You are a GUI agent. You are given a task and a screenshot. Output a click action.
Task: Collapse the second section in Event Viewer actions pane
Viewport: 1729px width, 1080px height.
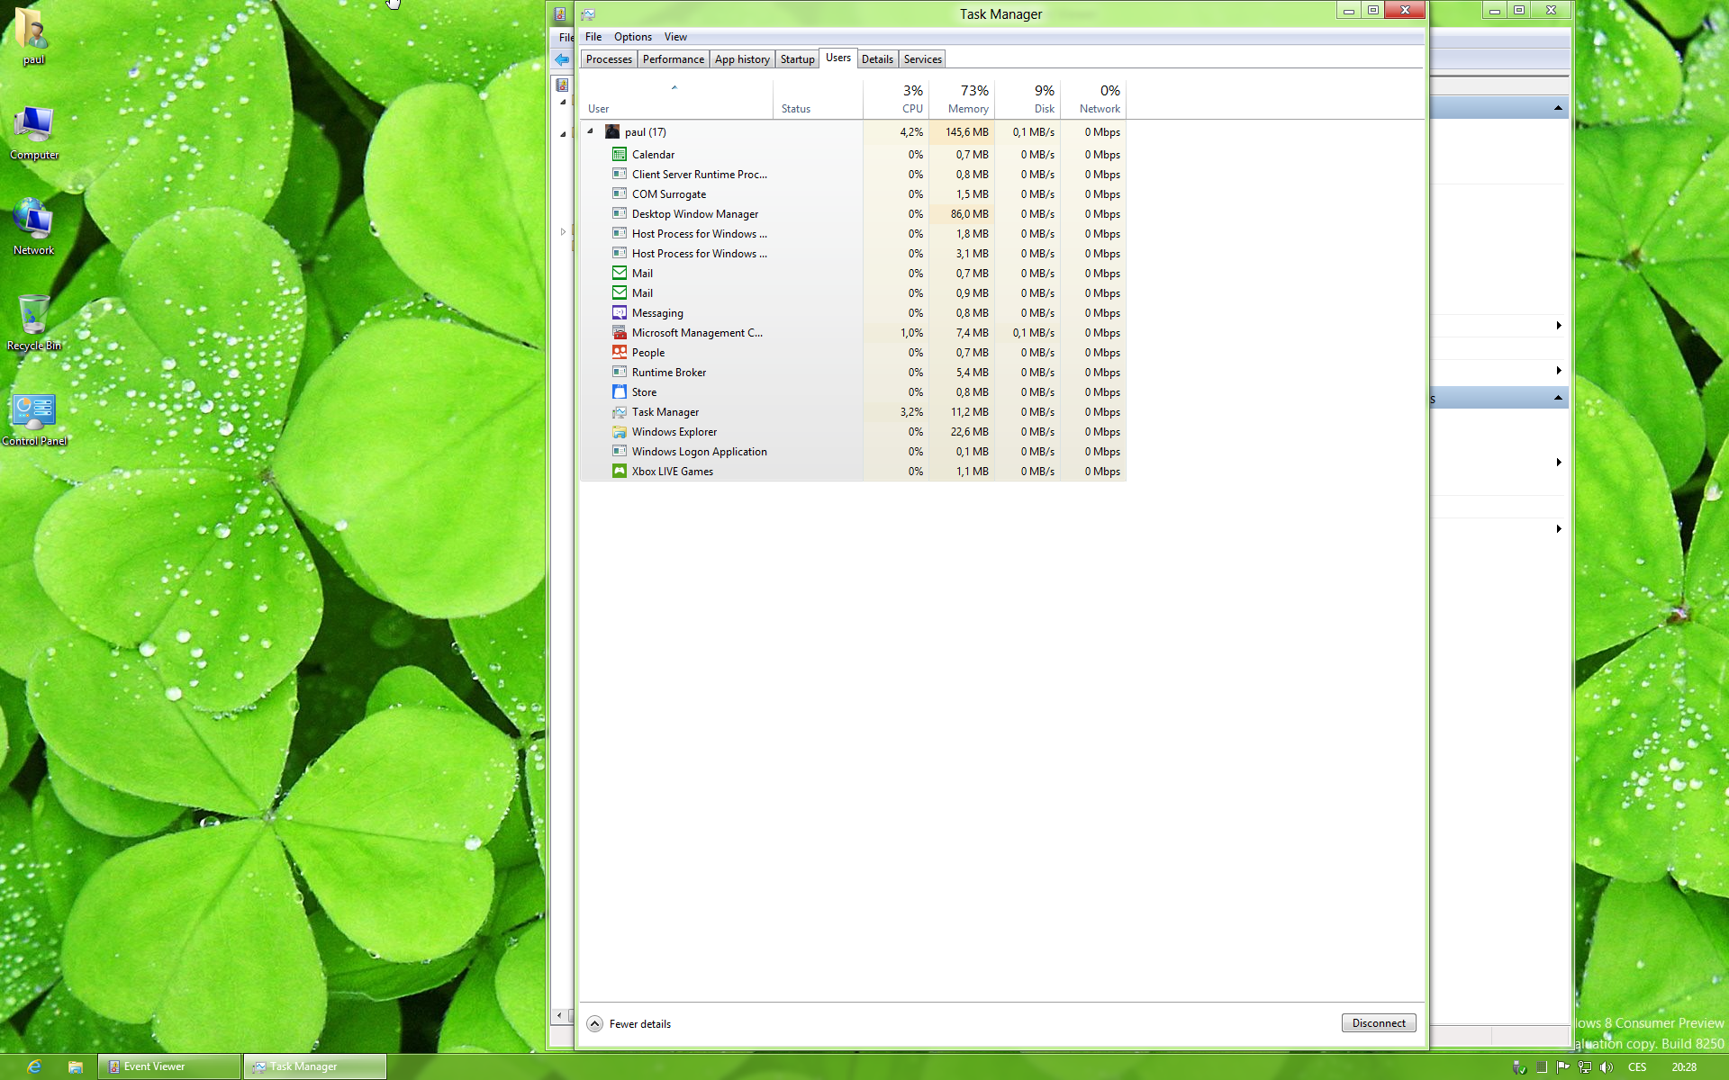click(x=1558, y=398)
